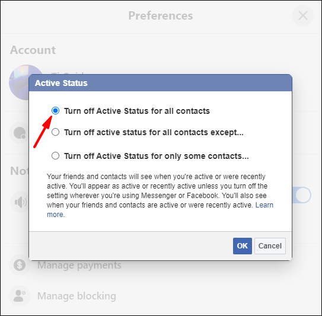Confirm with the OK button

(x=243, y=246)
